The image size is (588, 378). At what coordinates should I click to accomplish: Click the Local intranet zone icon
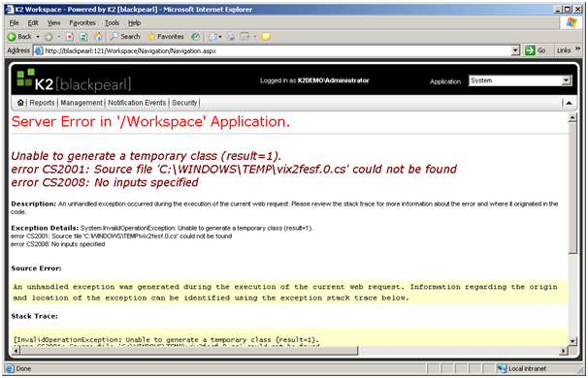coord(502,368)
